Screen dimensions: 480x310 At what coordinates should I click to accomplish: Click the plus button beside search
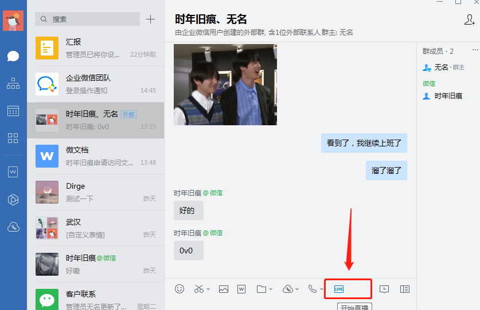(150, 19)
